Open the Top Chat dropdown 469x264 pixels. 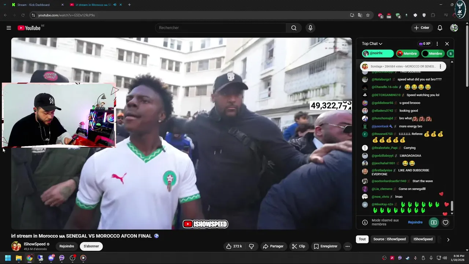coord(372,44)
